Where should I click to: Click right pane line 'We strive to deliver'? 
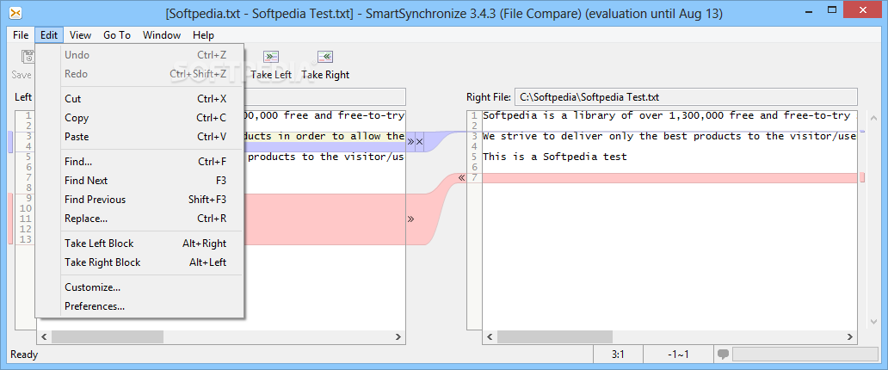click(669, 136)
